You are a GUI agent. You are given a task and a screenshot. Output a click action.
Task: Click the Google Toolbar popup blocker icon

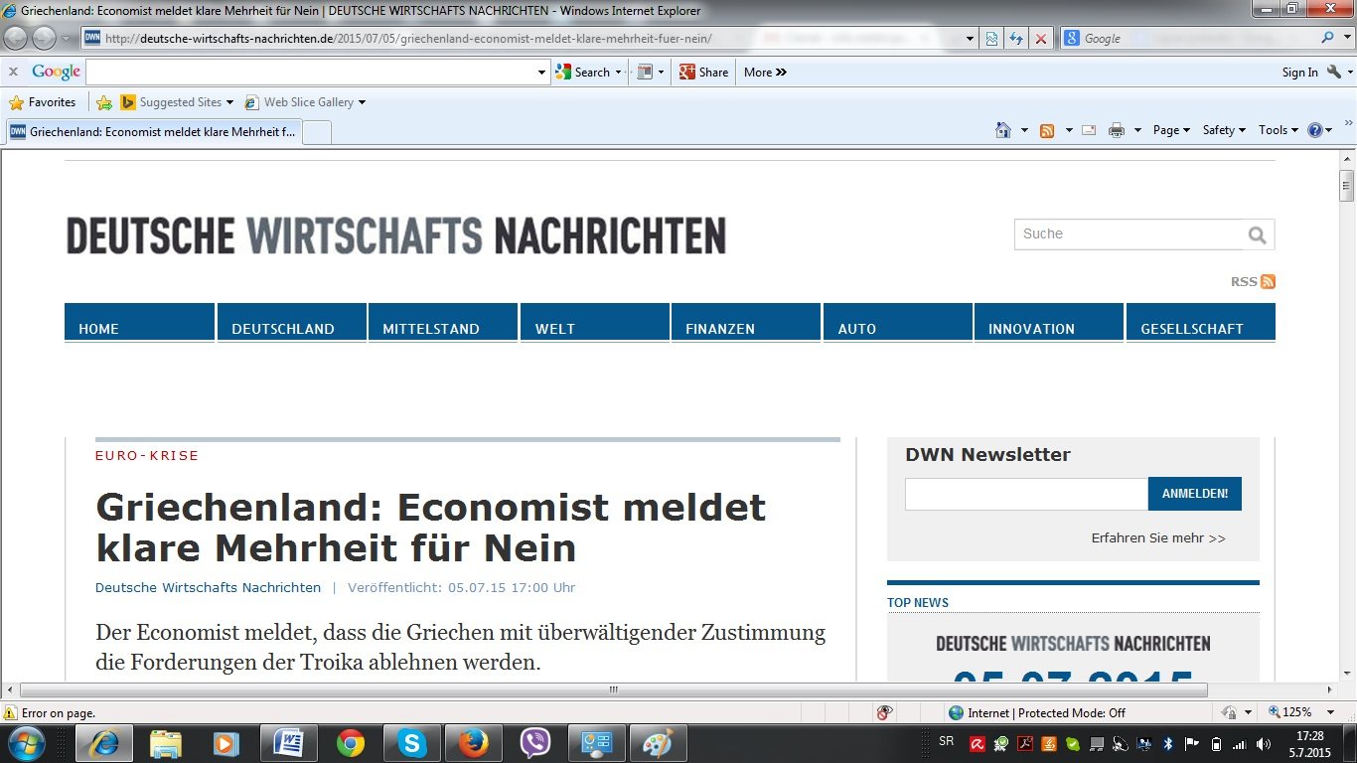(644, 72)
